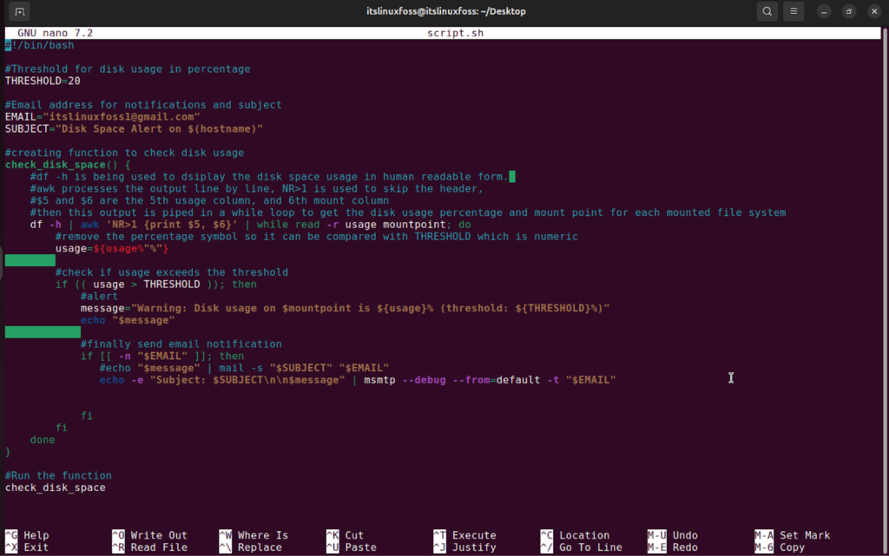The width and height of the screenshot is (889, 556).
Task: Close the terminal window
Action: [x=873, y=11]
